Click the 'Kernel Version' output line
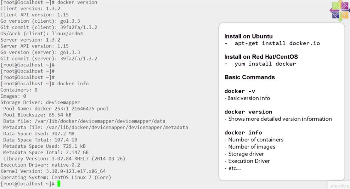 pos(53,171)
